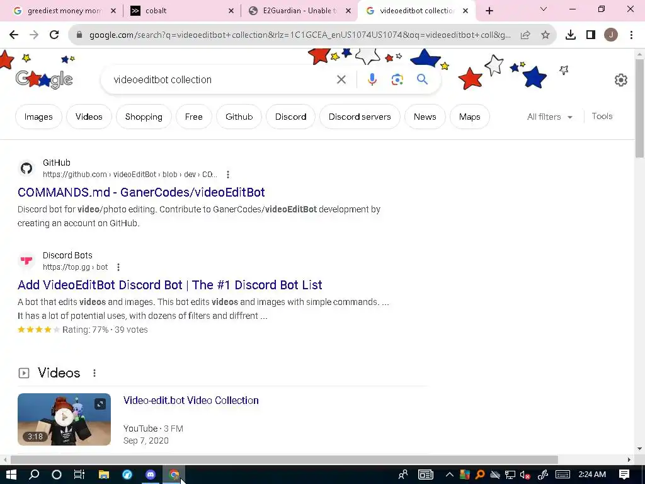This screenshot has height=484, width=645.
Task: Start voice search with microphone
Action: [x=372, y=79]
